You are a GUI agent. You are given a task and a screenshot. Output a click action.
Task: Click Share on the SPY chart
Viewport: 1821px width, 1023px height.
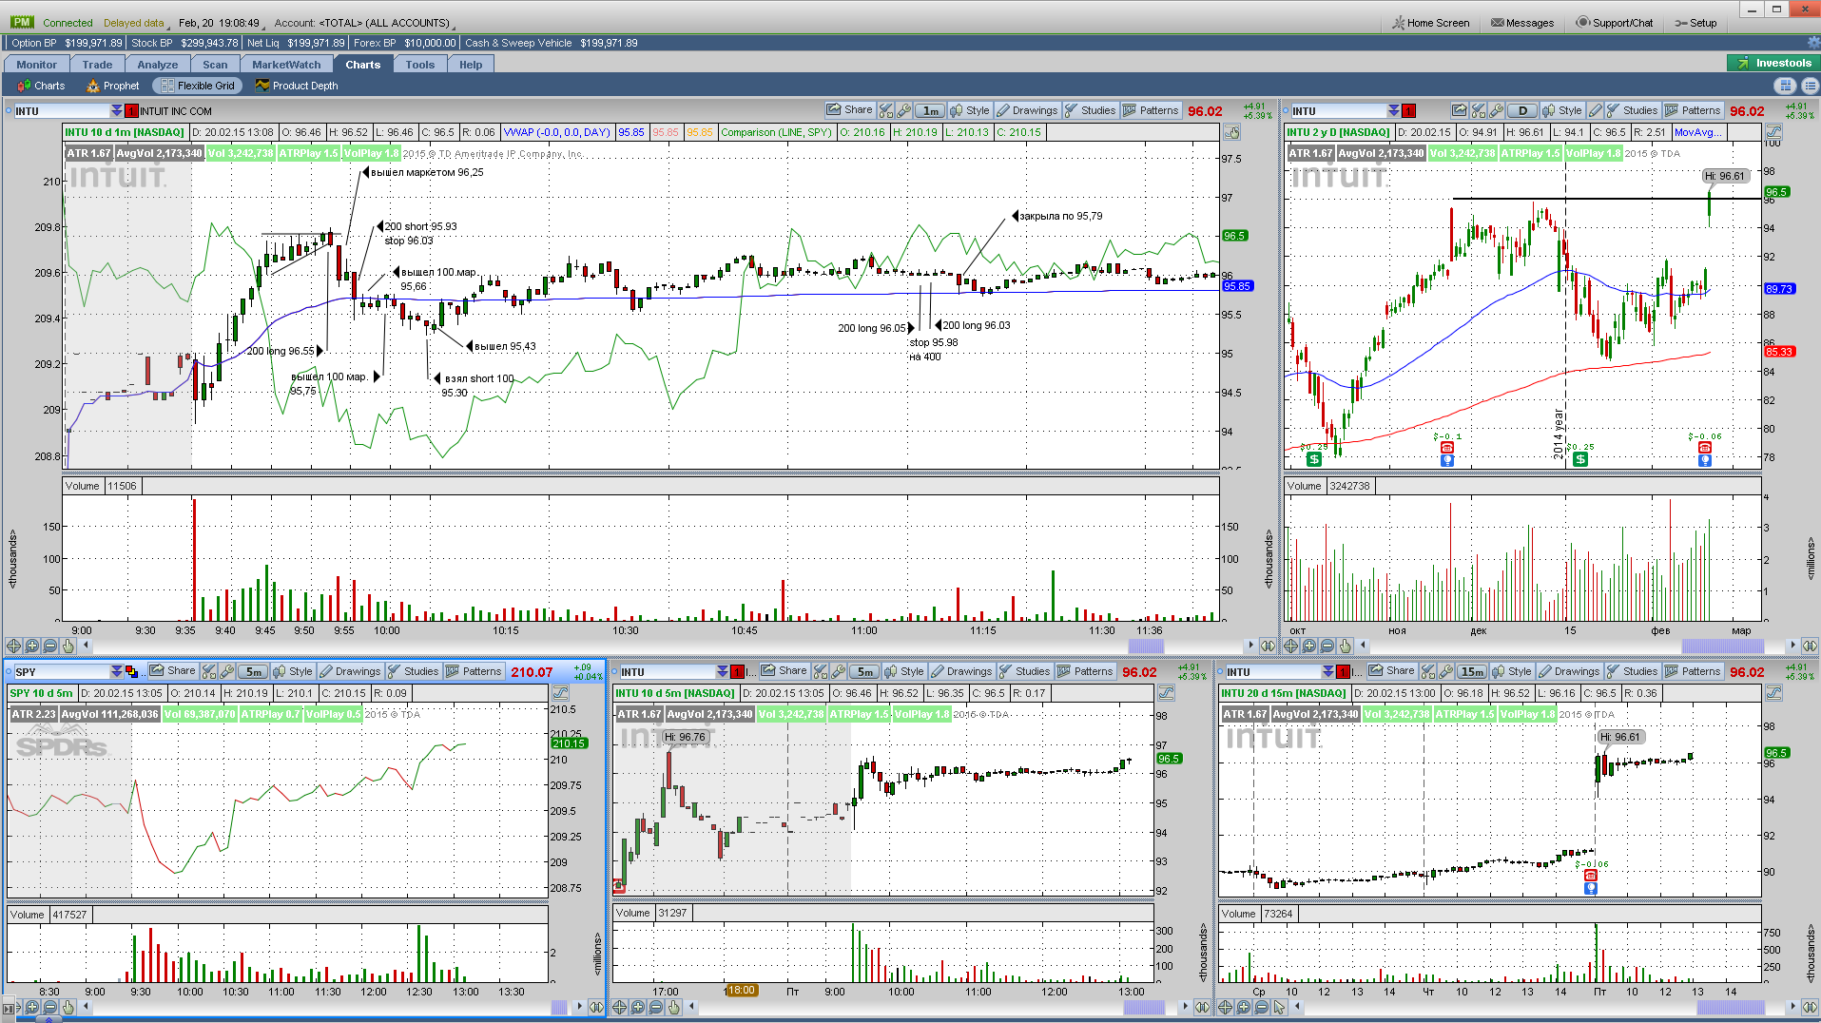172,671
